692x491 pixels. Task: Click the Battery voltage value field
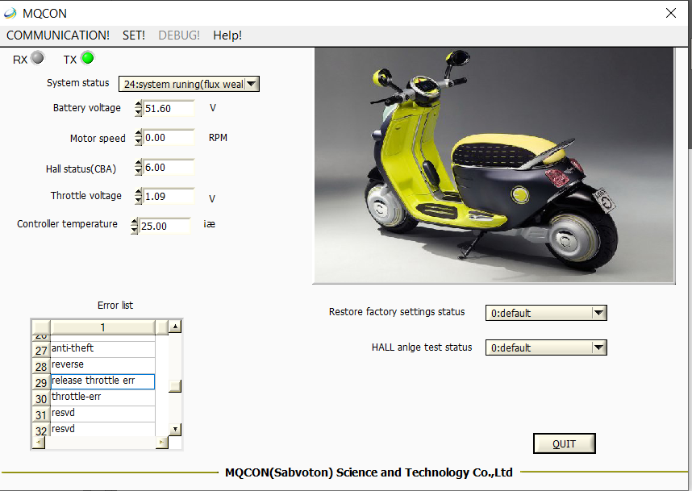(168, 109)
